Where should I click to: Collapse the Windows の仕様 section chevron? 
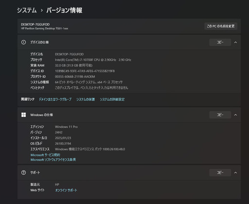click(x=235, y=115)
